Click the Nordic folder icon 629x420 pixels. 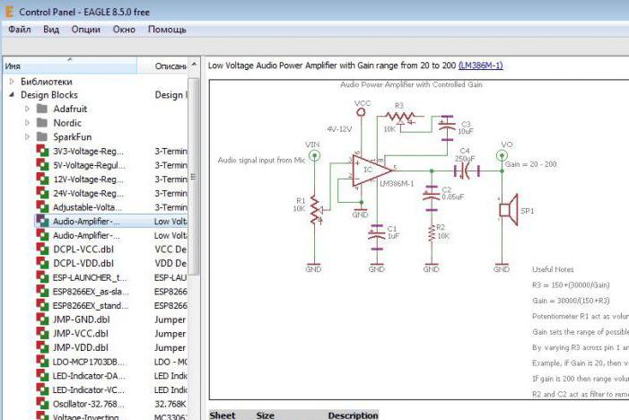(42, 122)
